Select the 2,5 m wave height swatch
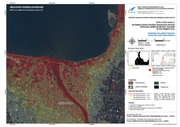 click(x=131, y=94)
